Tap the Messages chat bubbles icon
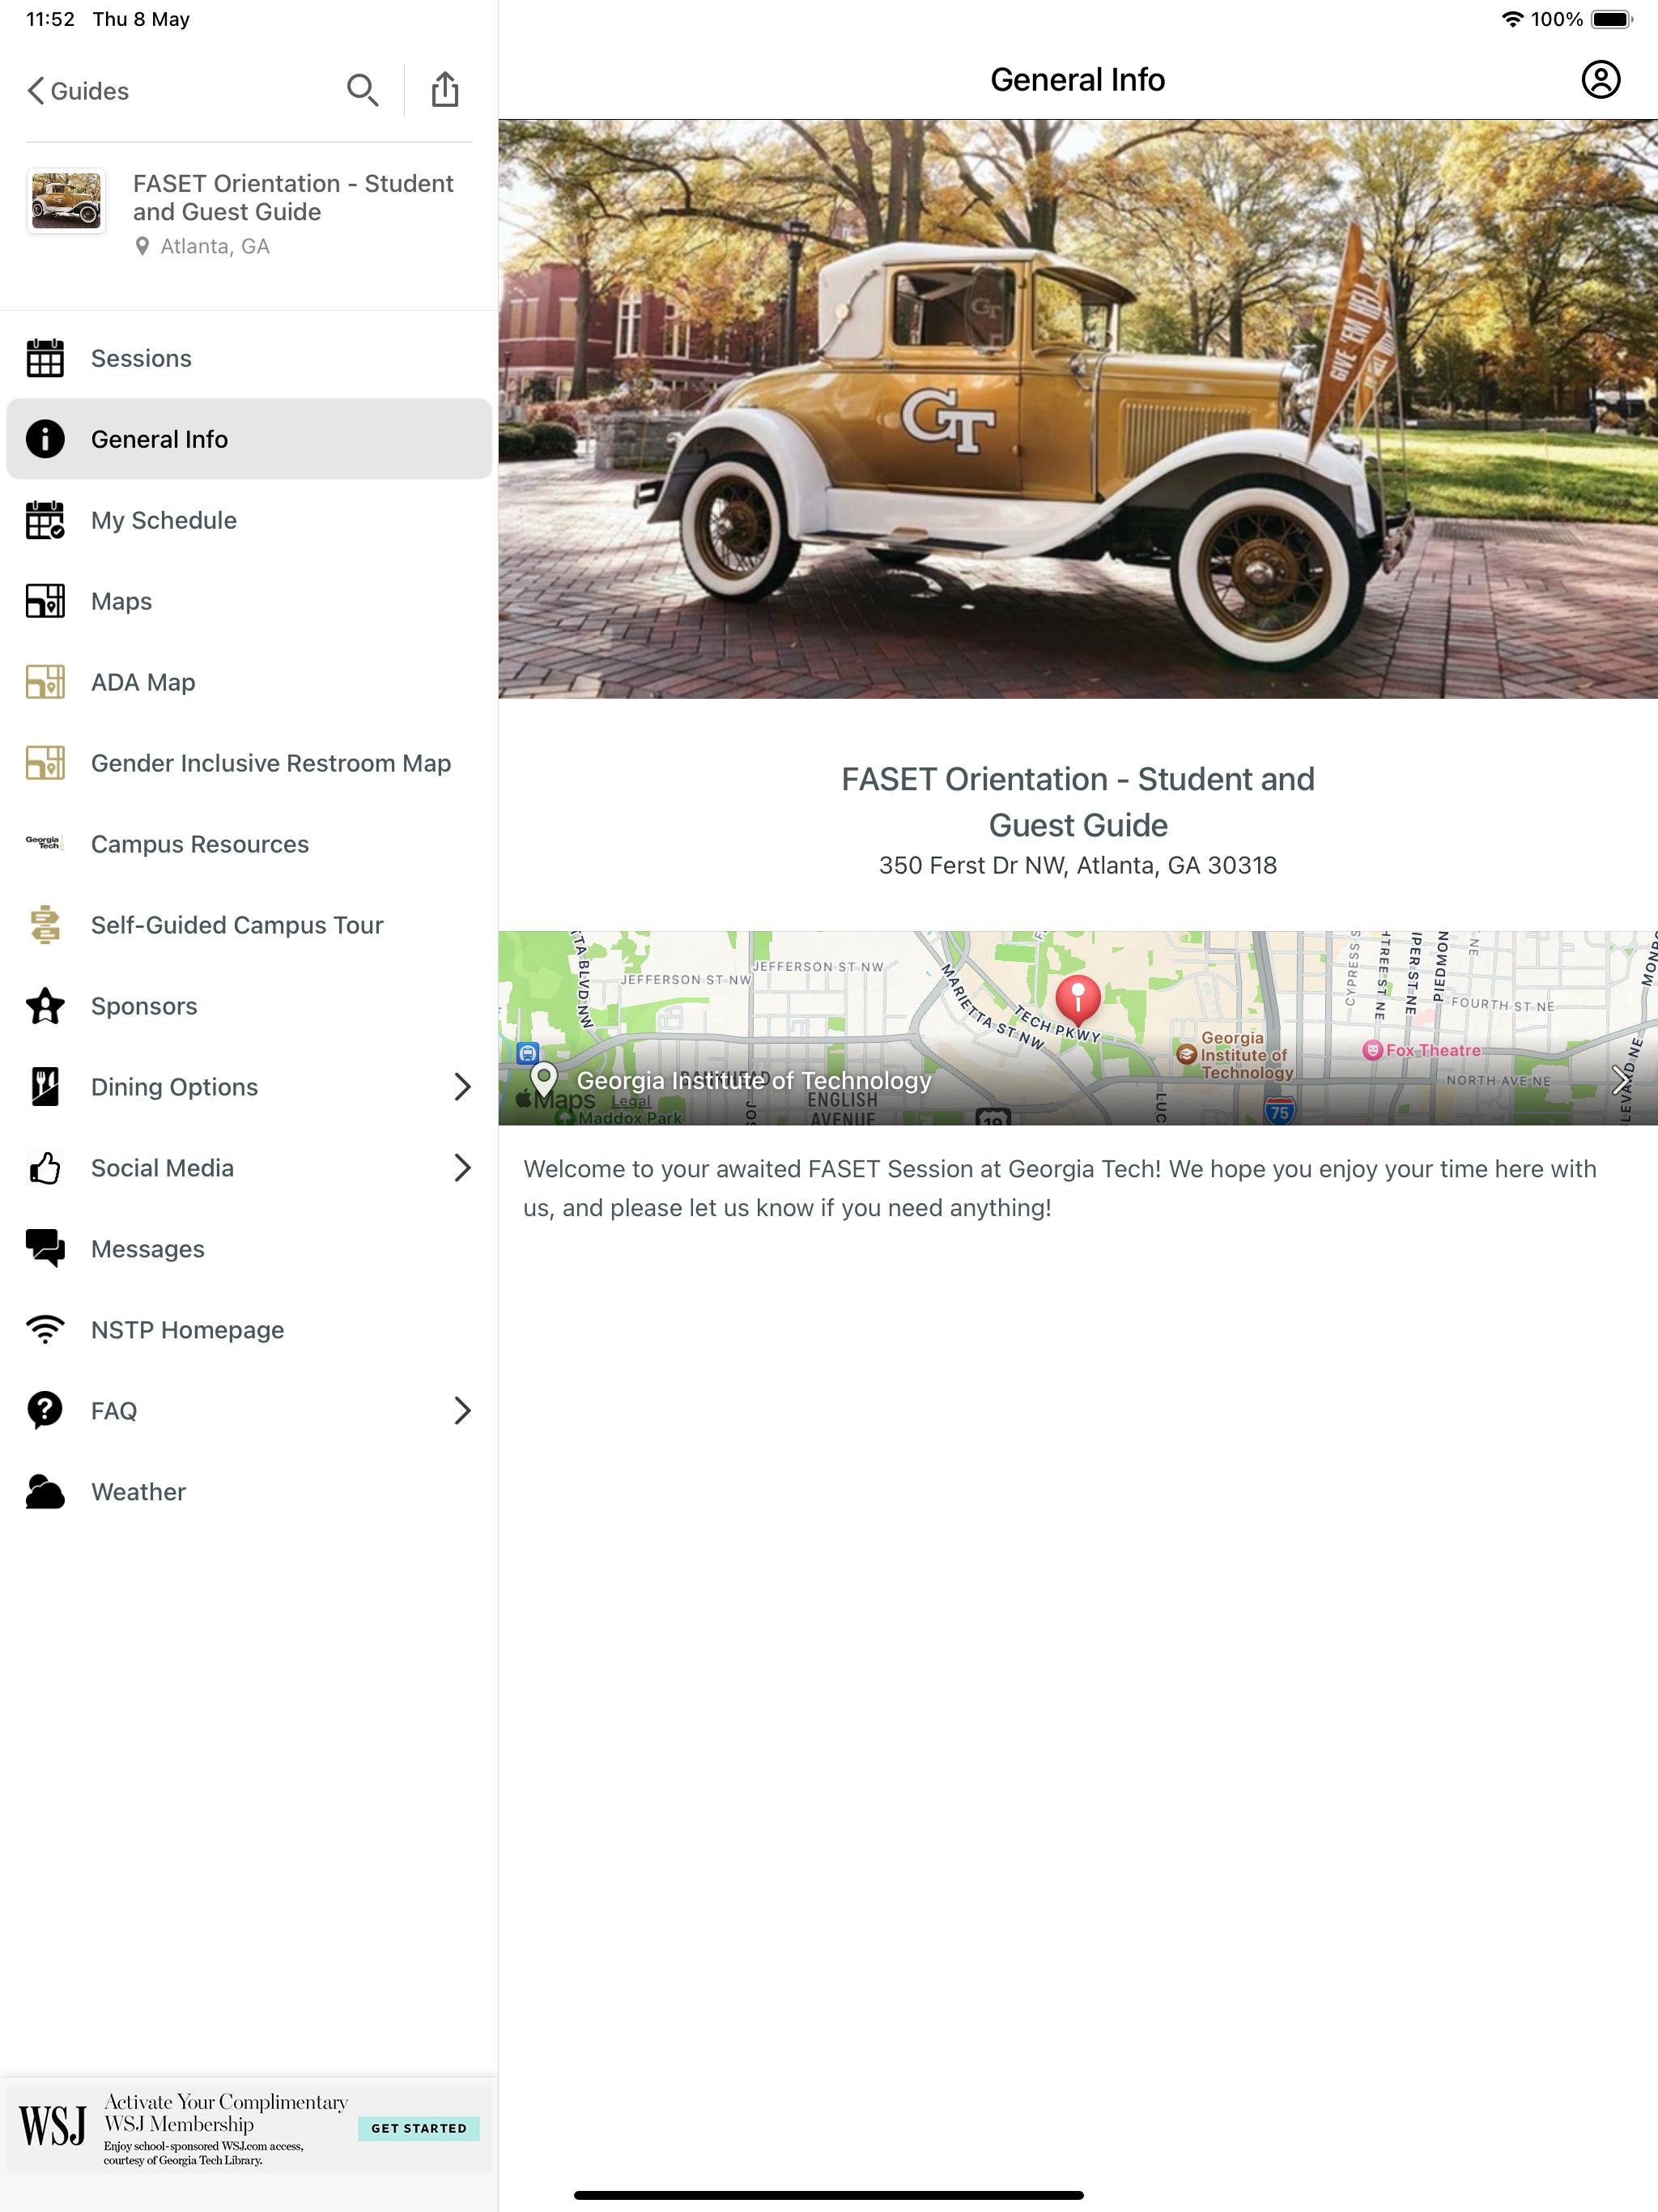The image size is (1658, 2212). click(45, 1248)
